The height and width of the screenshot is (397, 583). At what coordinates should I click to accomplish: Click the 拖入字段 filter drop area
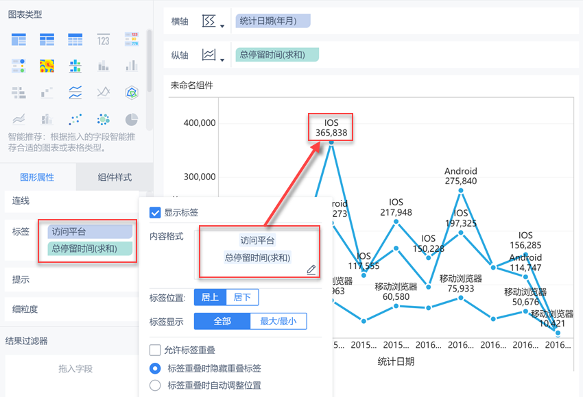point(75,369)
